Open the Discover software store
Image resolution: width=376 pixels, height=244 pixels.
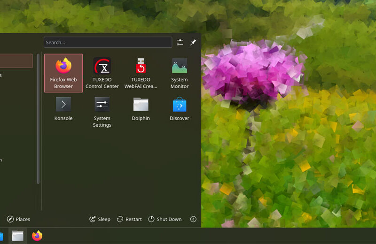[x=179, y=108]
